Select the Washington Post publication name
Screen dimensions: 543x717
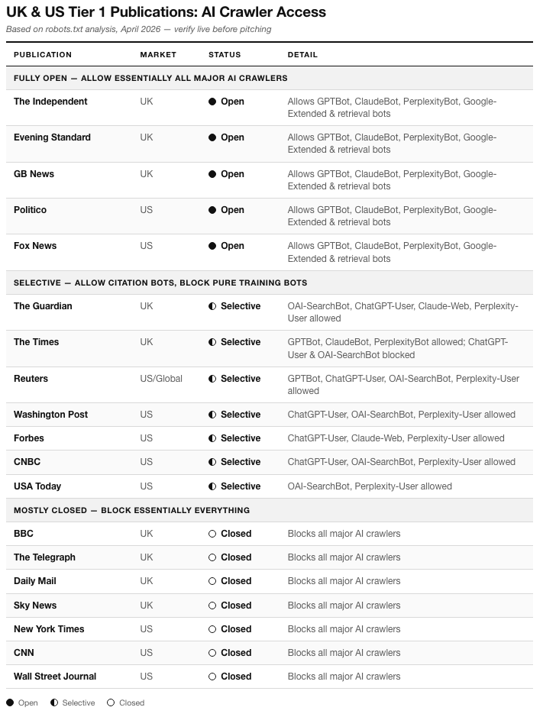pyautogui.click(x=50, y=415)
